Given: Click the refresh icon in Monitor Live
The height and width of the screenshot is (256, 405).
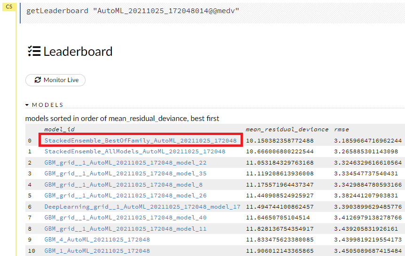Looking at the screenshot, I should click(x=38, y=80).
